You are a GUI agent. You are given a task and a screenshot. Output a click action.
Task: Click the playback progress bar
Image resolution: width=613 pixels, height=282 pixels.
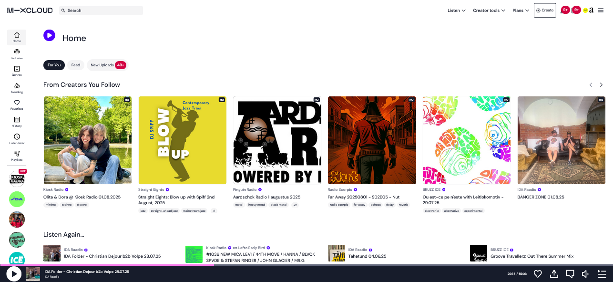point(306,265)
